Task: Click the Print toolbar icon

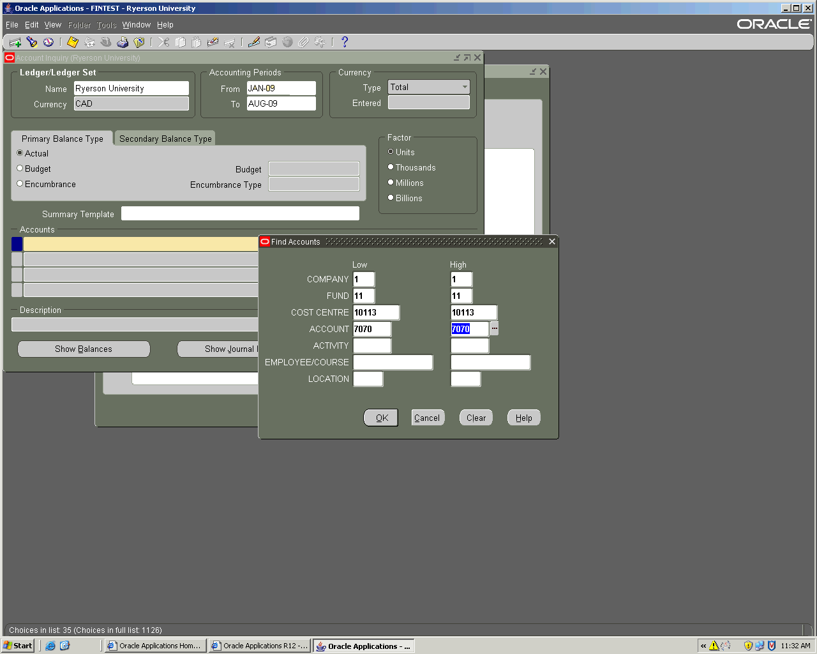Action: click(123, 42)
